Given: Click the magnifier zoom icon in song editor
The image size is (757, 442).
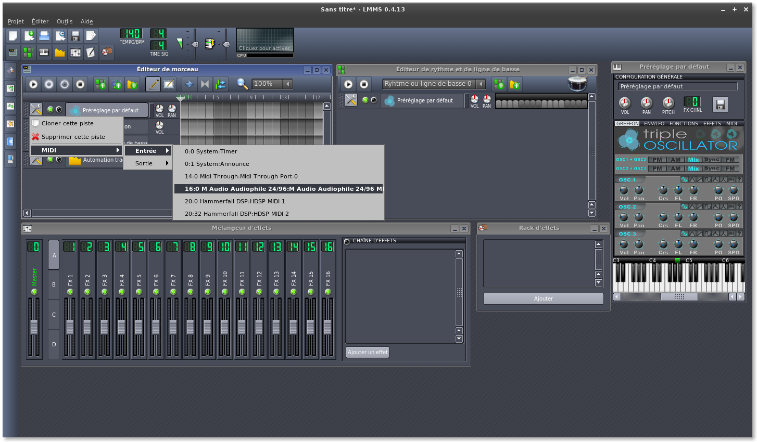Looking at the screenshot, I should point(242,84).
